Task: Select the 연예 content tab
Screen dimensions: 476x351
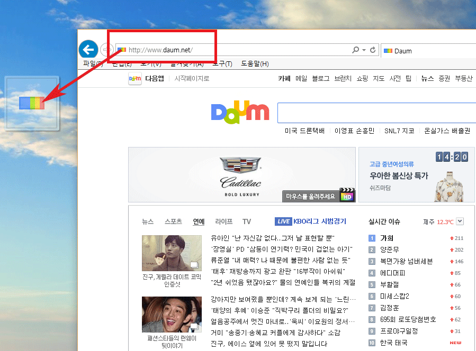Action: tap(199, 221)
